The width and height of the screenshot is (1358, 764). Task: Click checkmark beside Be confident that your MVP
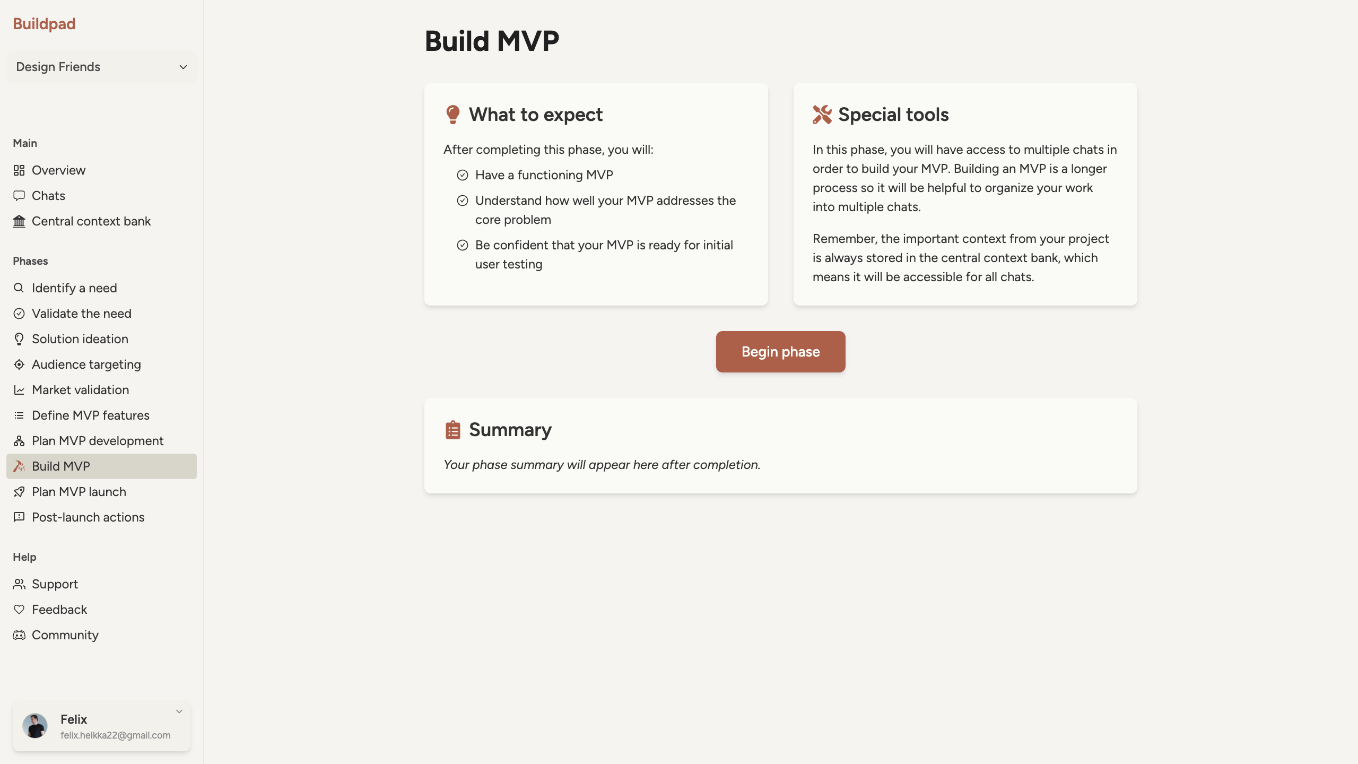click(x=463, y=245)
